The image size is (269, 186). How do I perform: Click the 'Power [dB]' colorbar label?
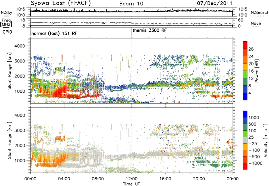[x=257, y=71]
